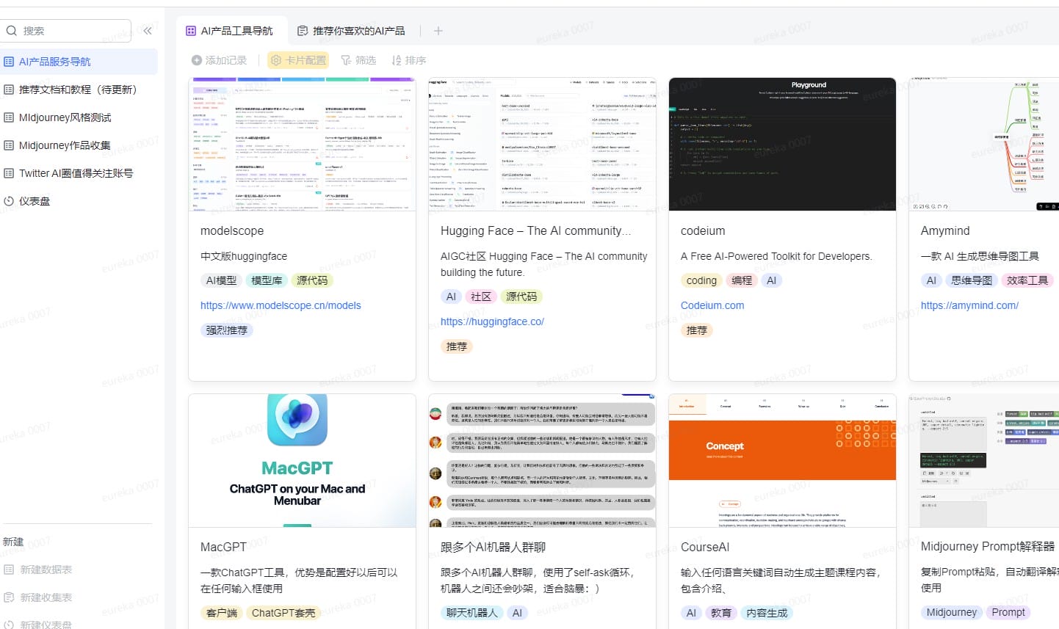Click the 社区 tag on Hugging Face card

pos(481,297)
